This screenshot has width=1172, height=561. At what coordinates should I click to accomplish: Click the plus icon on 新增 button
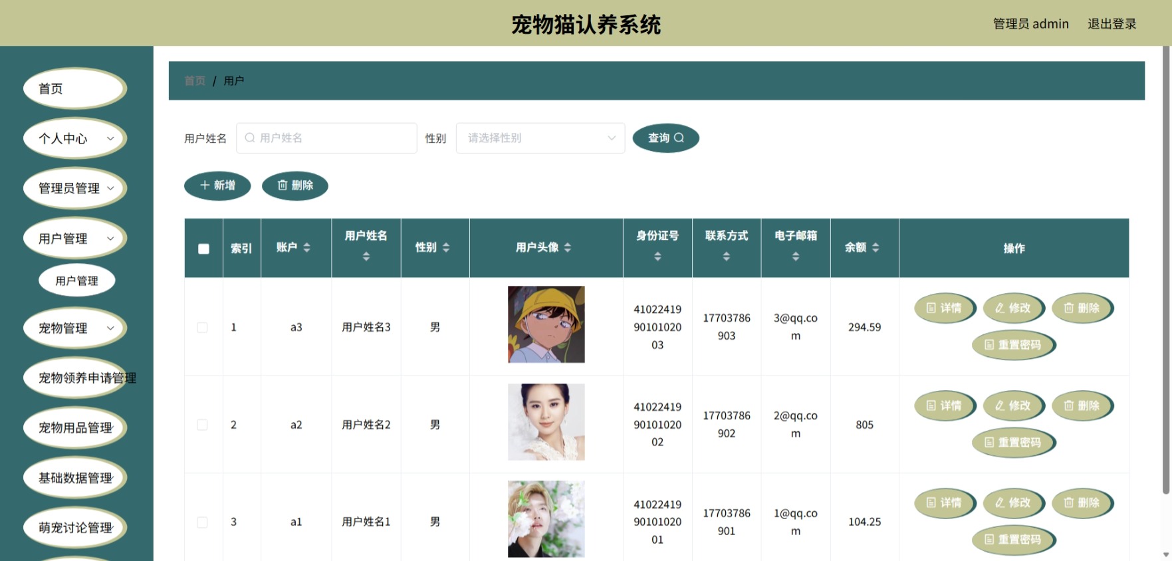tap(205, 185)
